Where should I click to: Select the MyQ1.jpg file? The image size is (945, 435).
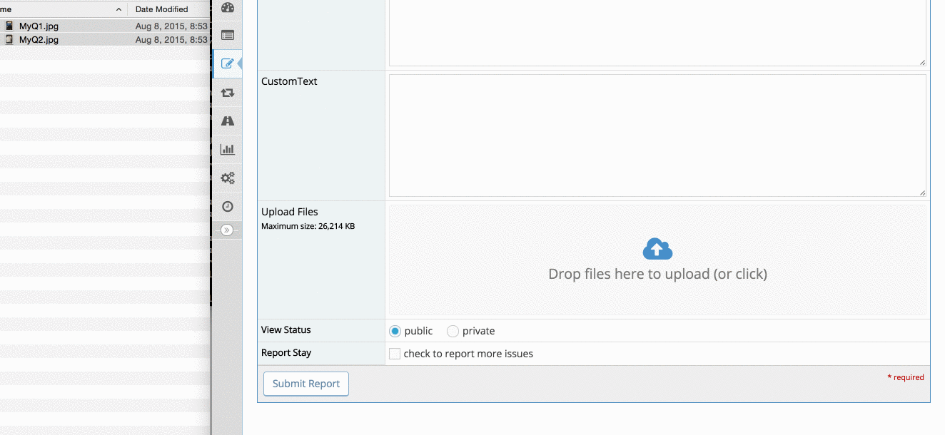[39, 26]
